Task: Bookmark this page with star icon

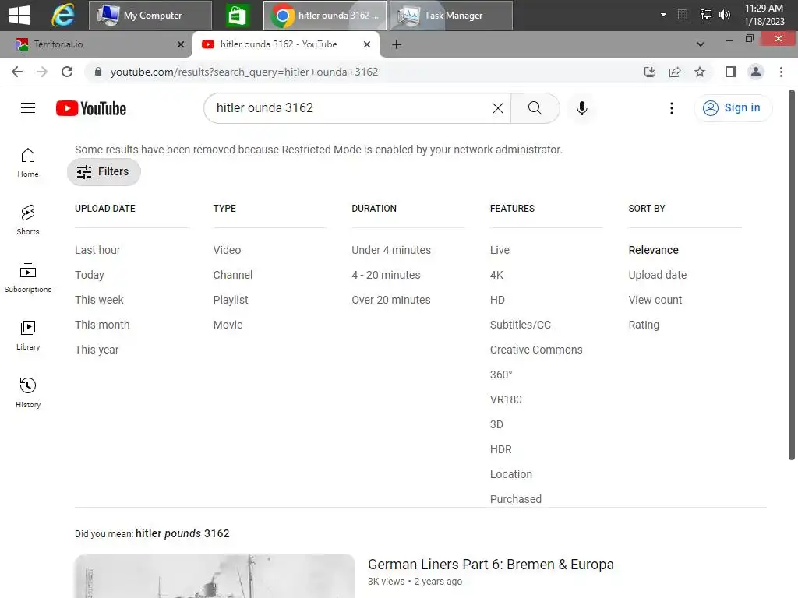Action: pyautogui.click(x=700, y=72)
